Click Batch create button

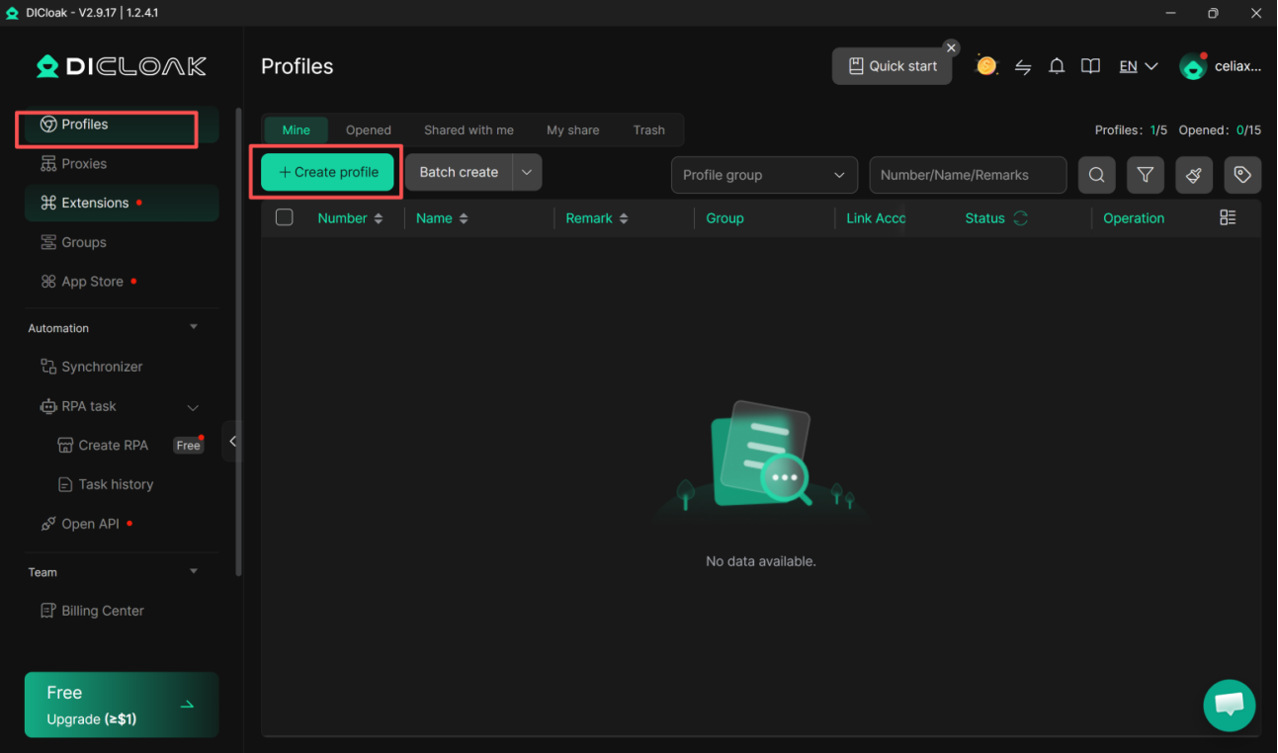tap(459, 172)
